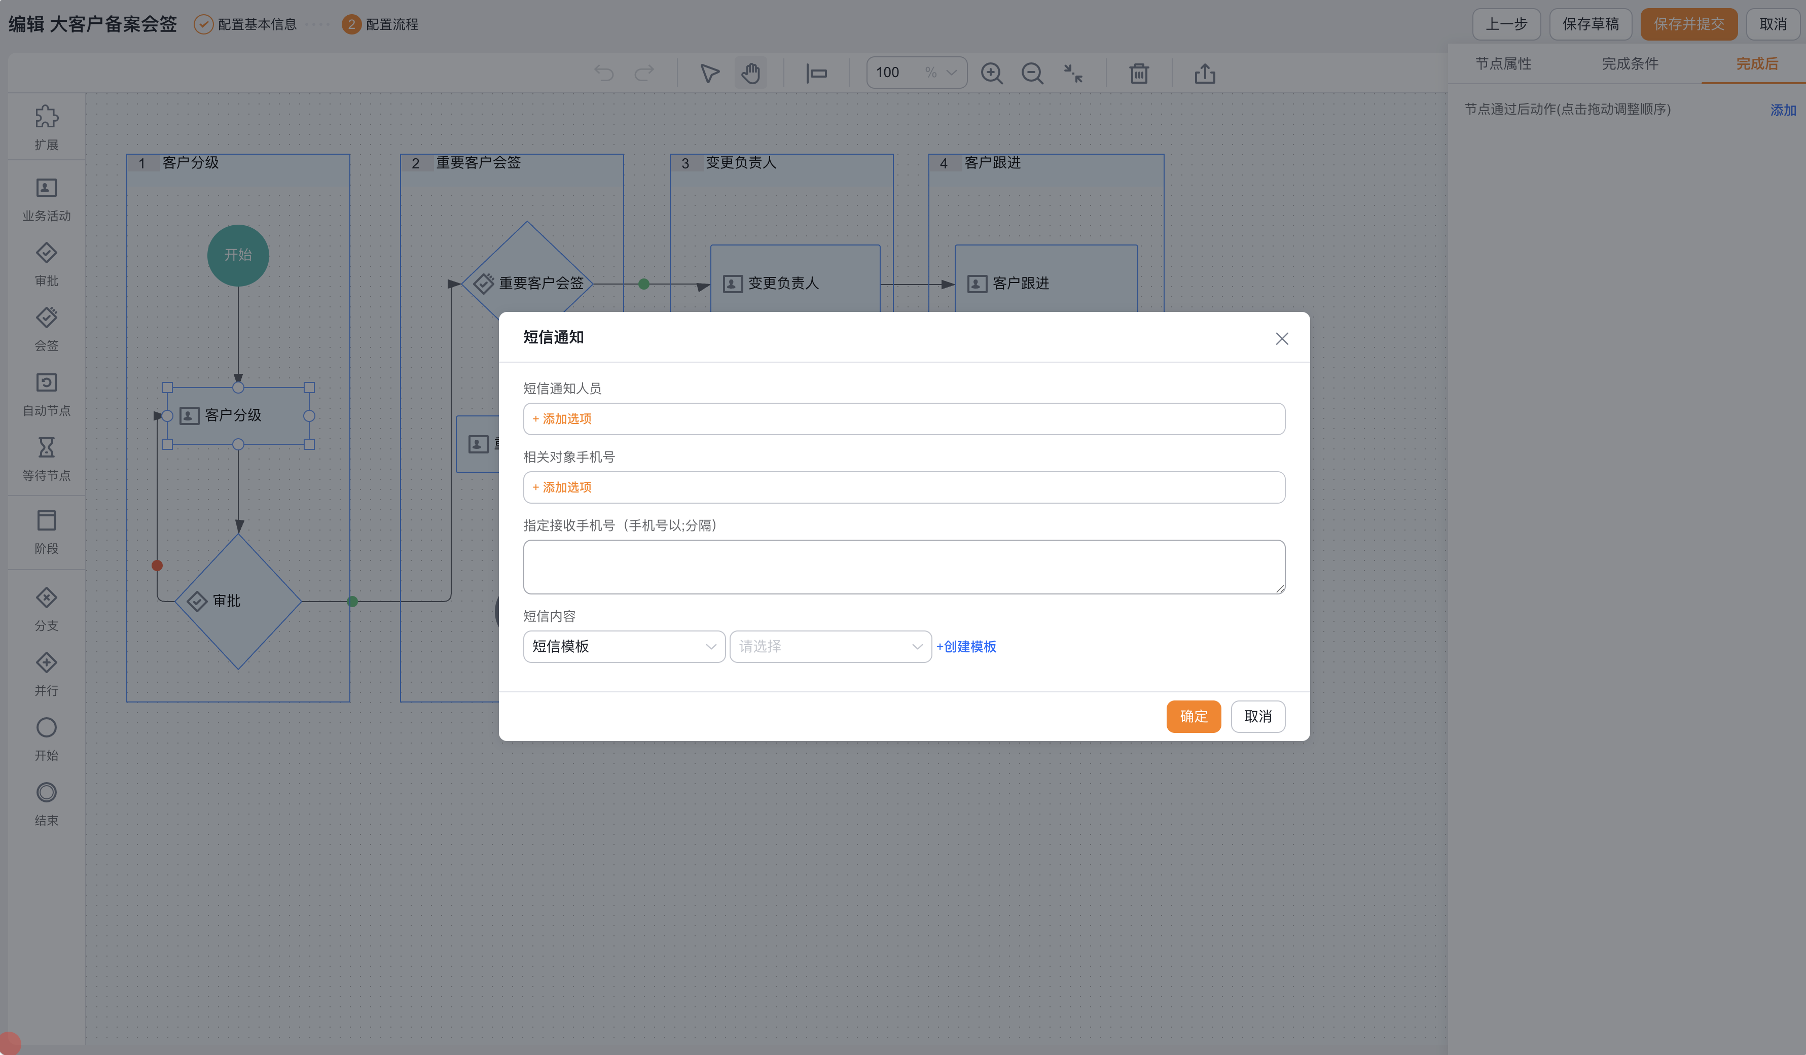Viewport: 1806px width, 1055px height.
Task: Select the 重要客户会签 diamond node
Action: [527, 284]
